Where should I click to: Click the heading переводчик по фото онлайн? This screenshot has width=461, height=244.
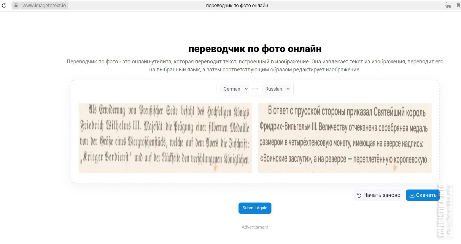pos(255,49)
